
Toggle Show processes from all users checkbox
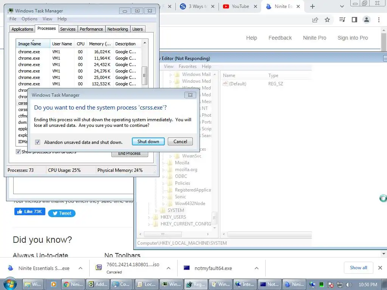click(x=18, y=151)
